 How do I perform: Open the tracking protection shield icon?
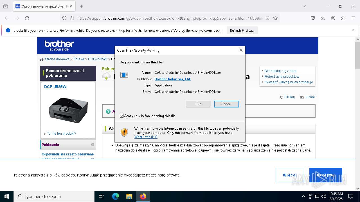tap(64, 18)
